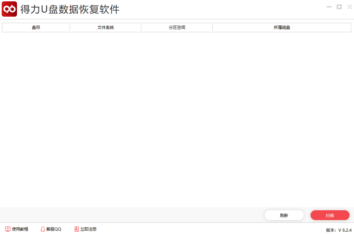Click the Deli U盘 logo icon

[9, 9]
